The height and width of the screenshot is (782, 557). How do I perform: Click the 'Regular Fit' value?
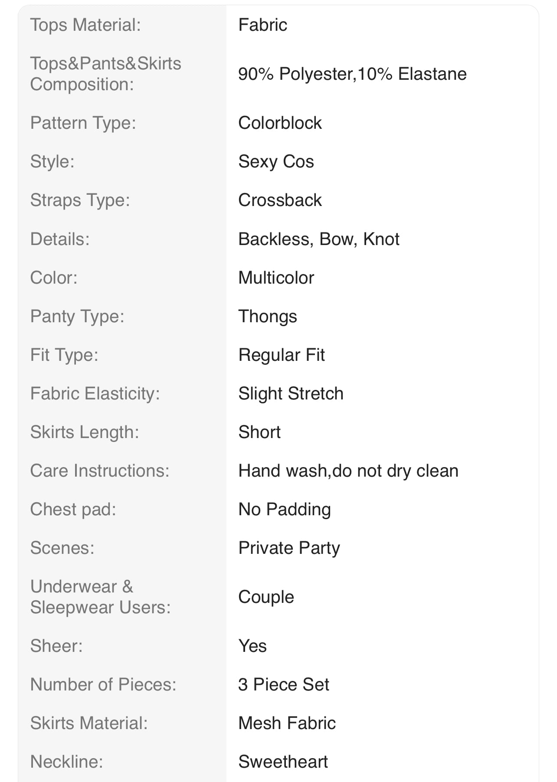[282, 355]
